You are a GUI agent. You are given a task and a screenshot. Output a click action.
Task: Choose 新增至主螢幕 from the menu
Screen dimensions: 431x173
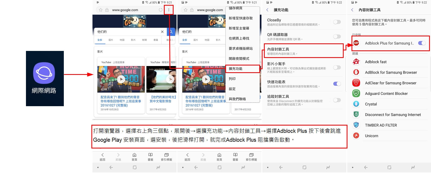(243, 28)
